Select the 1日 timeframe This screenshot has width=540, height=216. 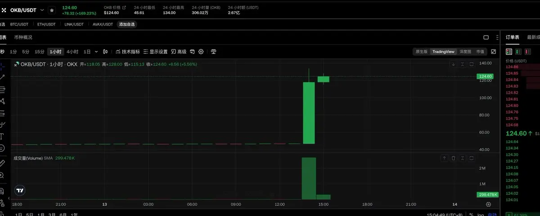point(87,52)
